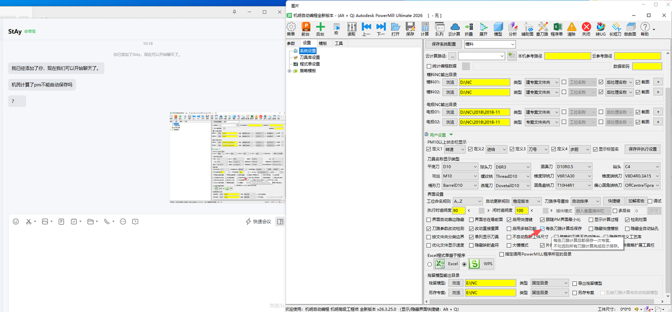Viewport: 672px width, 312px height.
Task: Click the 前台 toolbar icon
Action: (305, 29)
